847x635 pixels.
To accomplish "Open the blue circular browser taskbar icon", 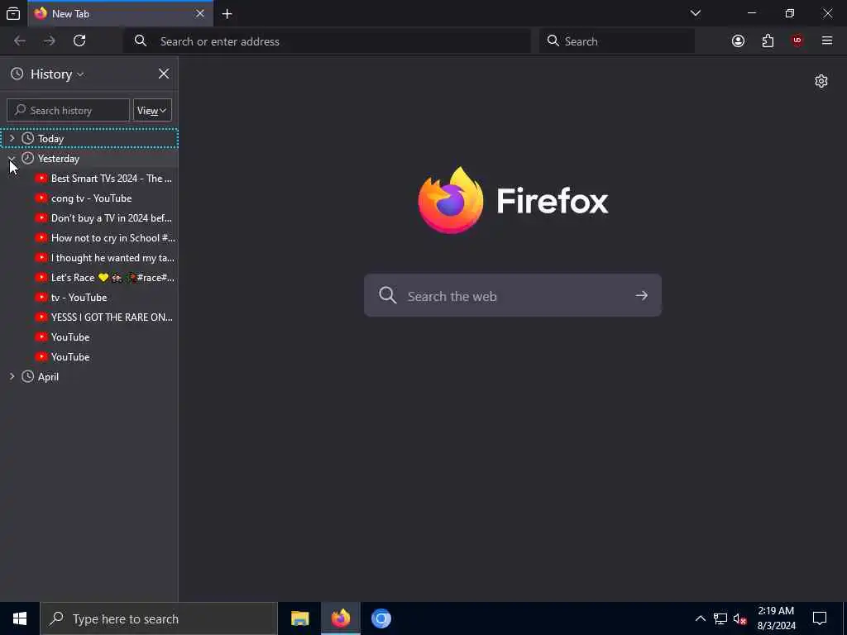I will [x=380, y=618].
